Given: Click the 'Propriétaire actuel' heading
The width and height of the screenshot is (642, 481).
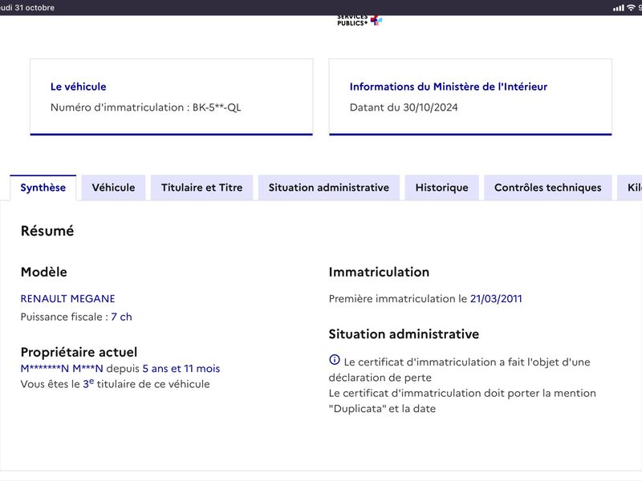Looking at the screenshot, I should click(x=79, y=352).
